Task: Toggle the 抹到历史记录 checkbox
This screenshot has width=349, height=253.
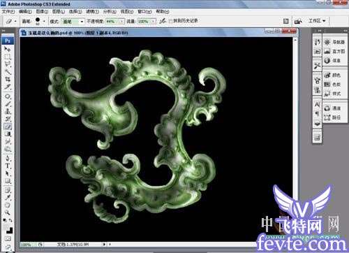Action: tap(170, 21)
